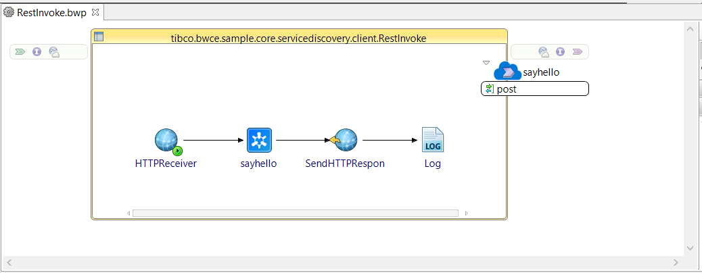Select the post operation
Image resolution: width=702 pixels, height=273 pixels.
coord(534,89)
